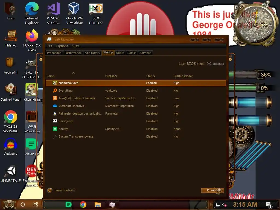Click the None impact value for Spotify
This screenshot has width=280, height=210.
[177, 129]
